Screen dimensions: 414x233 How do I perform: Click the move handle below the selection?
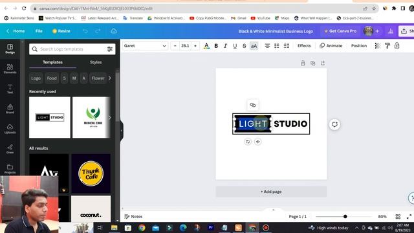(x=257, y=142)
